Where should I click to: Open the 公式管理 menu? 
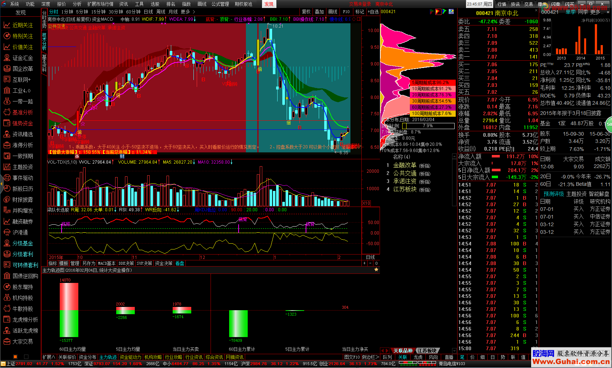220,4
